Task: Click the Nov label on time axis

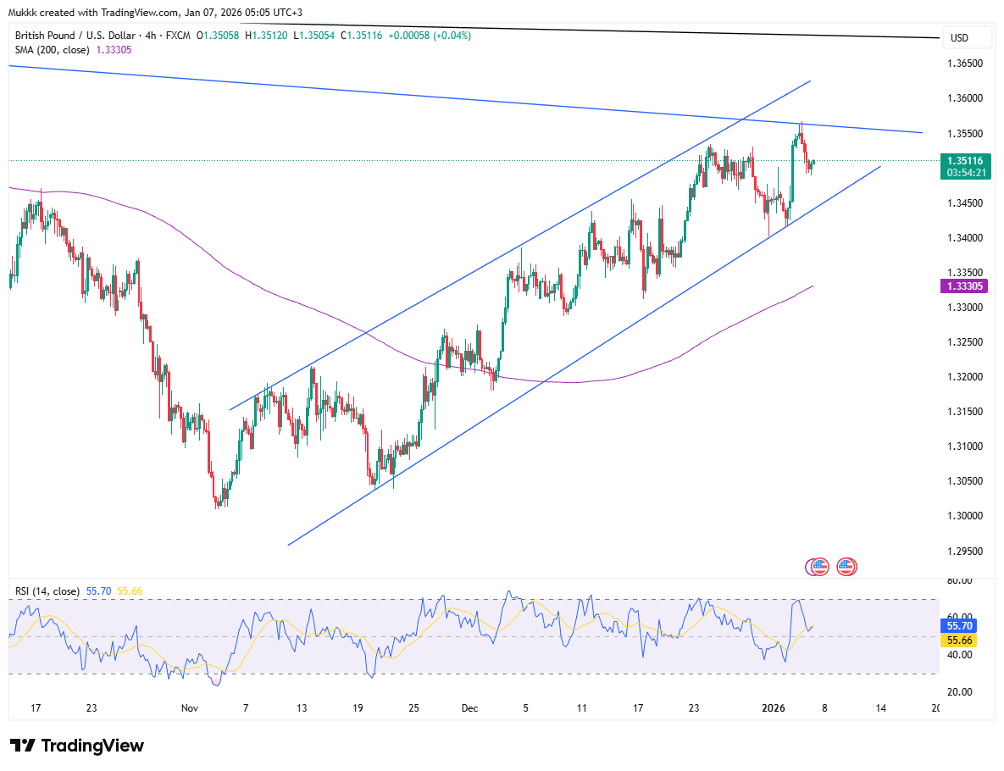Action: point(191,707)
